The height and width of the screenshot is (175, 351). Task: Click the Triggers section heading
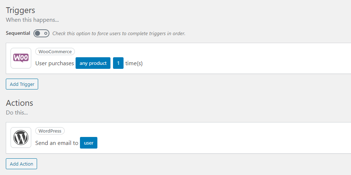(23, 10)
